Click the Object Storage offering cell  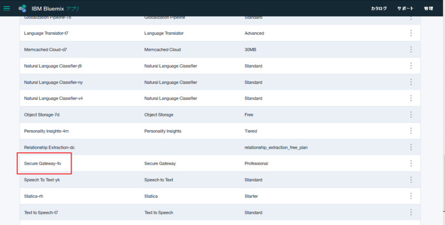[x=159, y=115]
